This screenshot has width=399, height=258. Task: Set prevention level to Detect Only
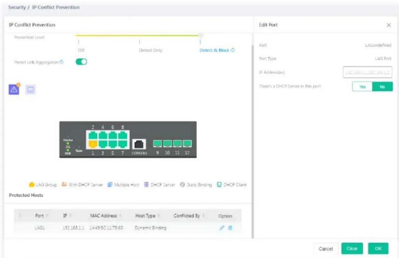151,50
